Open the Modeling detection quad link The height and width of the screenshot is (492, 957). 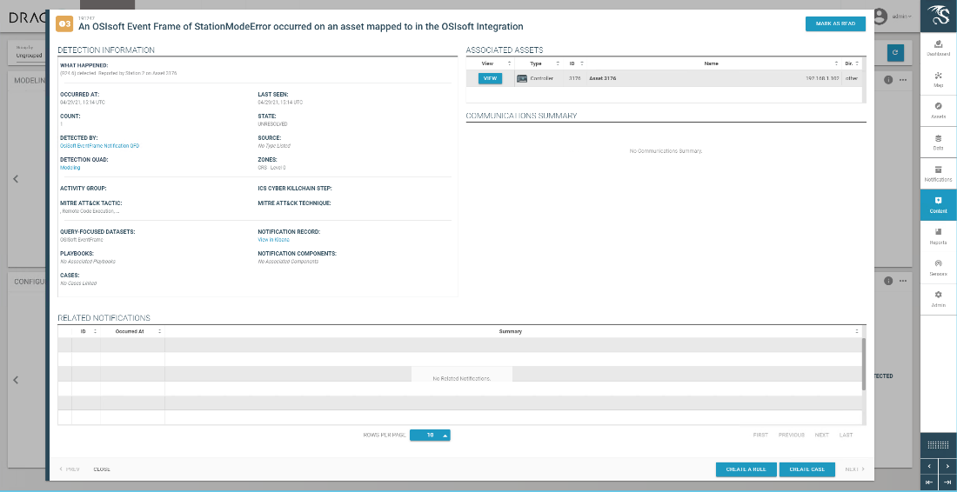coord(70,168)
